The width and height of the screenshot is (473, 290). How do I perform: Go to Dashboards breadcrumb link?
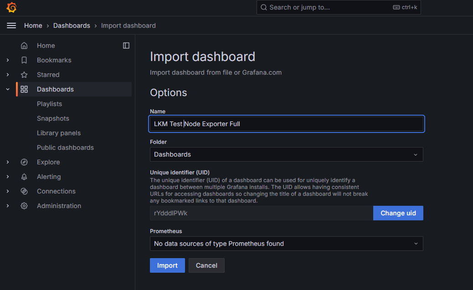pos(72,25)
